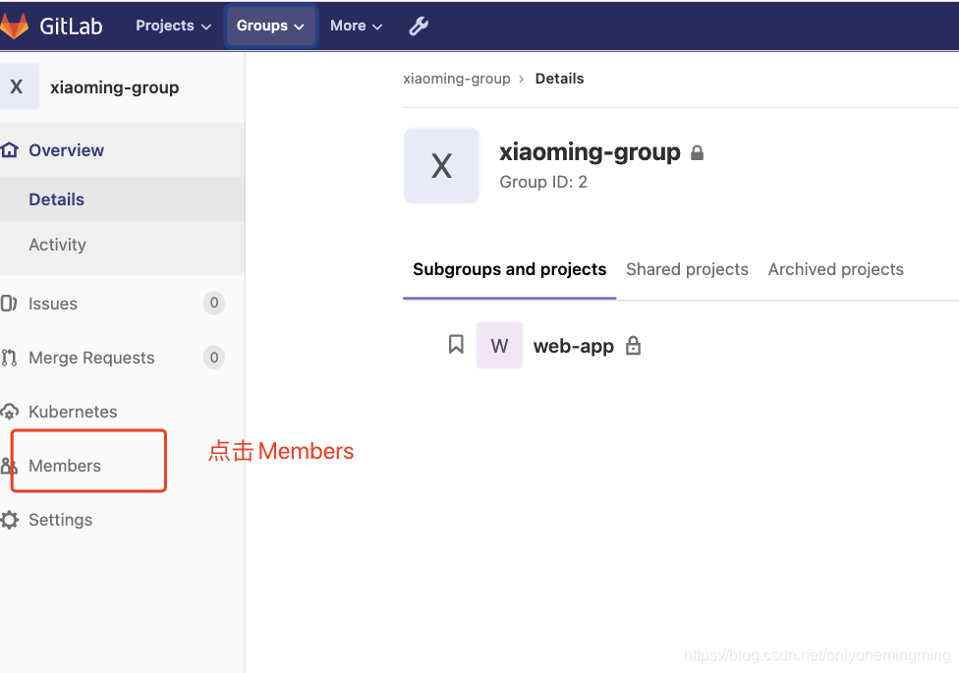This screenshot has height=673, width=959.
Task: Open the Projects dropdown menu
Action: [173, 26]
